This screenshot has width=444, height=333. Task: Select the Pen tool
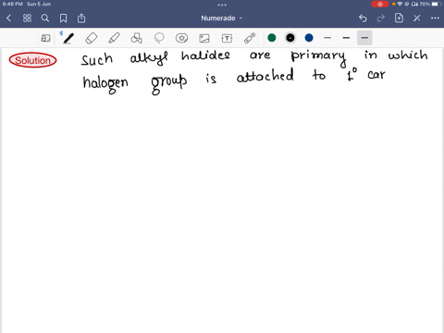pyautogui.click(x=68, y=38)
